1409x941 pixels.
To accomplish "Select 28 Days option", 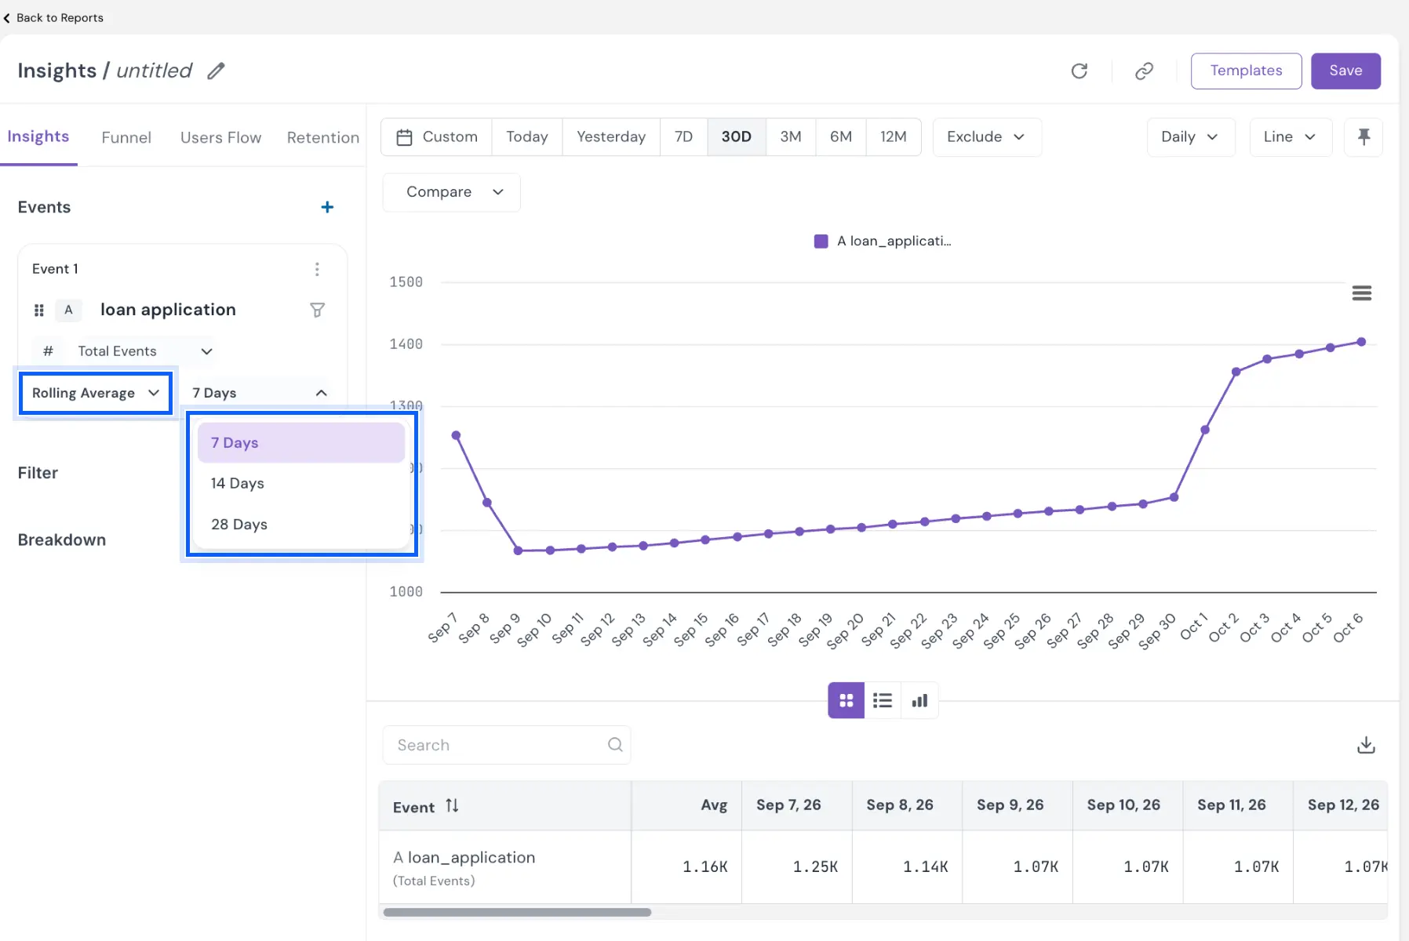I will click(301, 525).
